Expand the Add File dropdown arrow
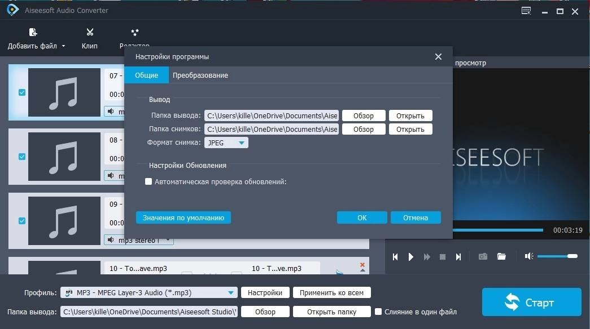This screenshot has height=329, width=590. point(63,46)
